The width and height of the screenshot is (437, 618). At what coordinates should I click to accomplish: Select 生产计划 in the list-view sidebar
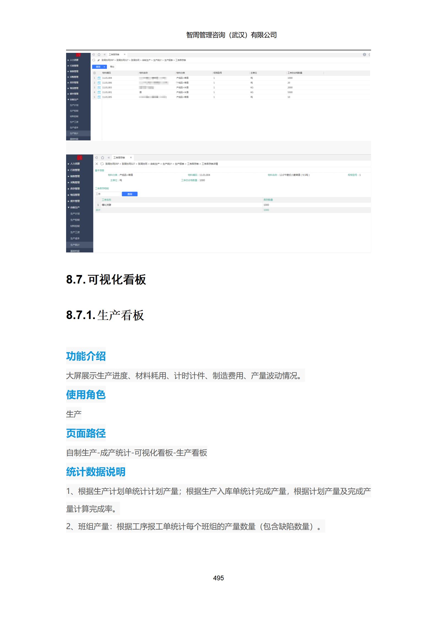click(x=74, y=105)
